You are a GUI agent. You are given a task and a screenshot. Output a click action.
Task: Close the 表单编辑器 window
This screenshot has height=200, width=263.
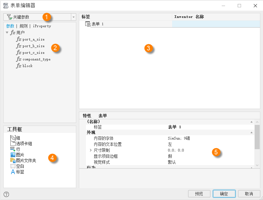click(255, 6)
